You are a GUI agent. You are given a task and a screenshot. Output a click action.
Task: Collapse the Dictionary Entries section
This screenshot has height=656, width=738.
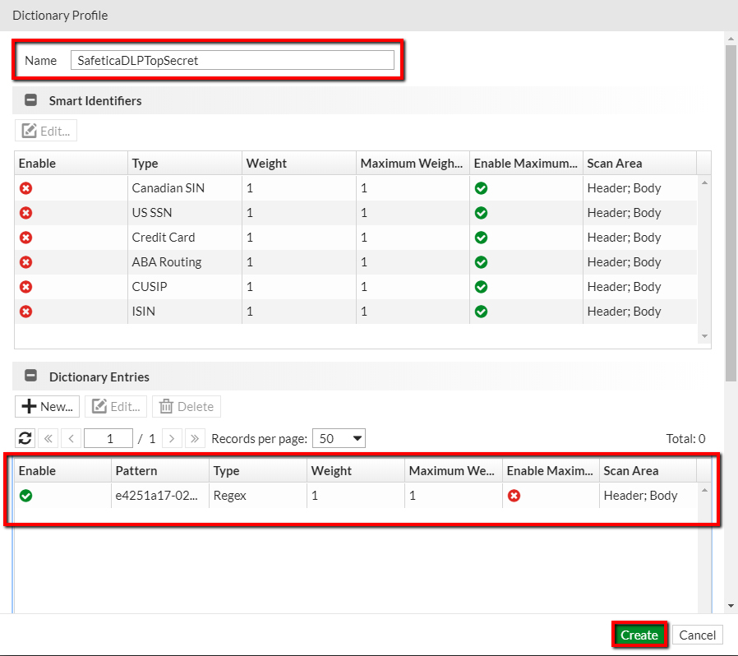[30, 377]
